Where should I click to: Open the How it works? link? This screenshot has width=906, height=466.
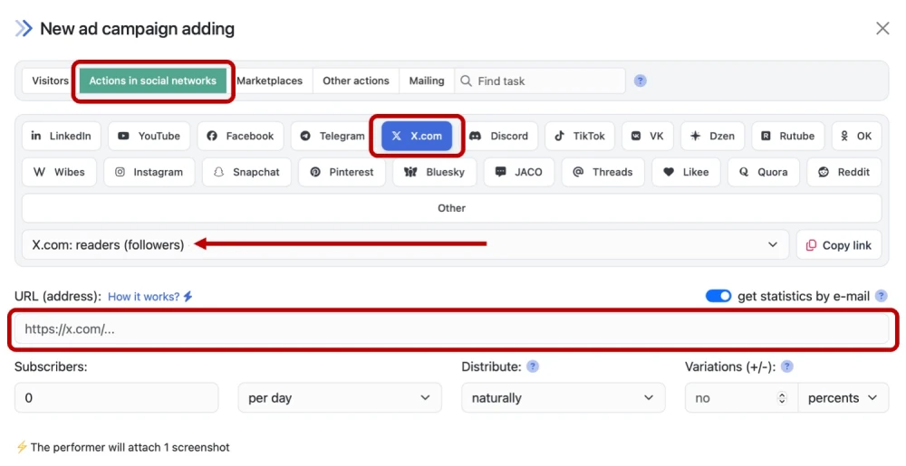click(x=150, y=297)
